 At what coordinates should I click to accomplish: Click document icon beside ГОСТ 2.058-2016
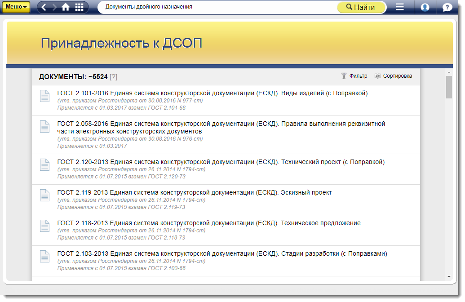pyautogui.click(x=45, y=127)
